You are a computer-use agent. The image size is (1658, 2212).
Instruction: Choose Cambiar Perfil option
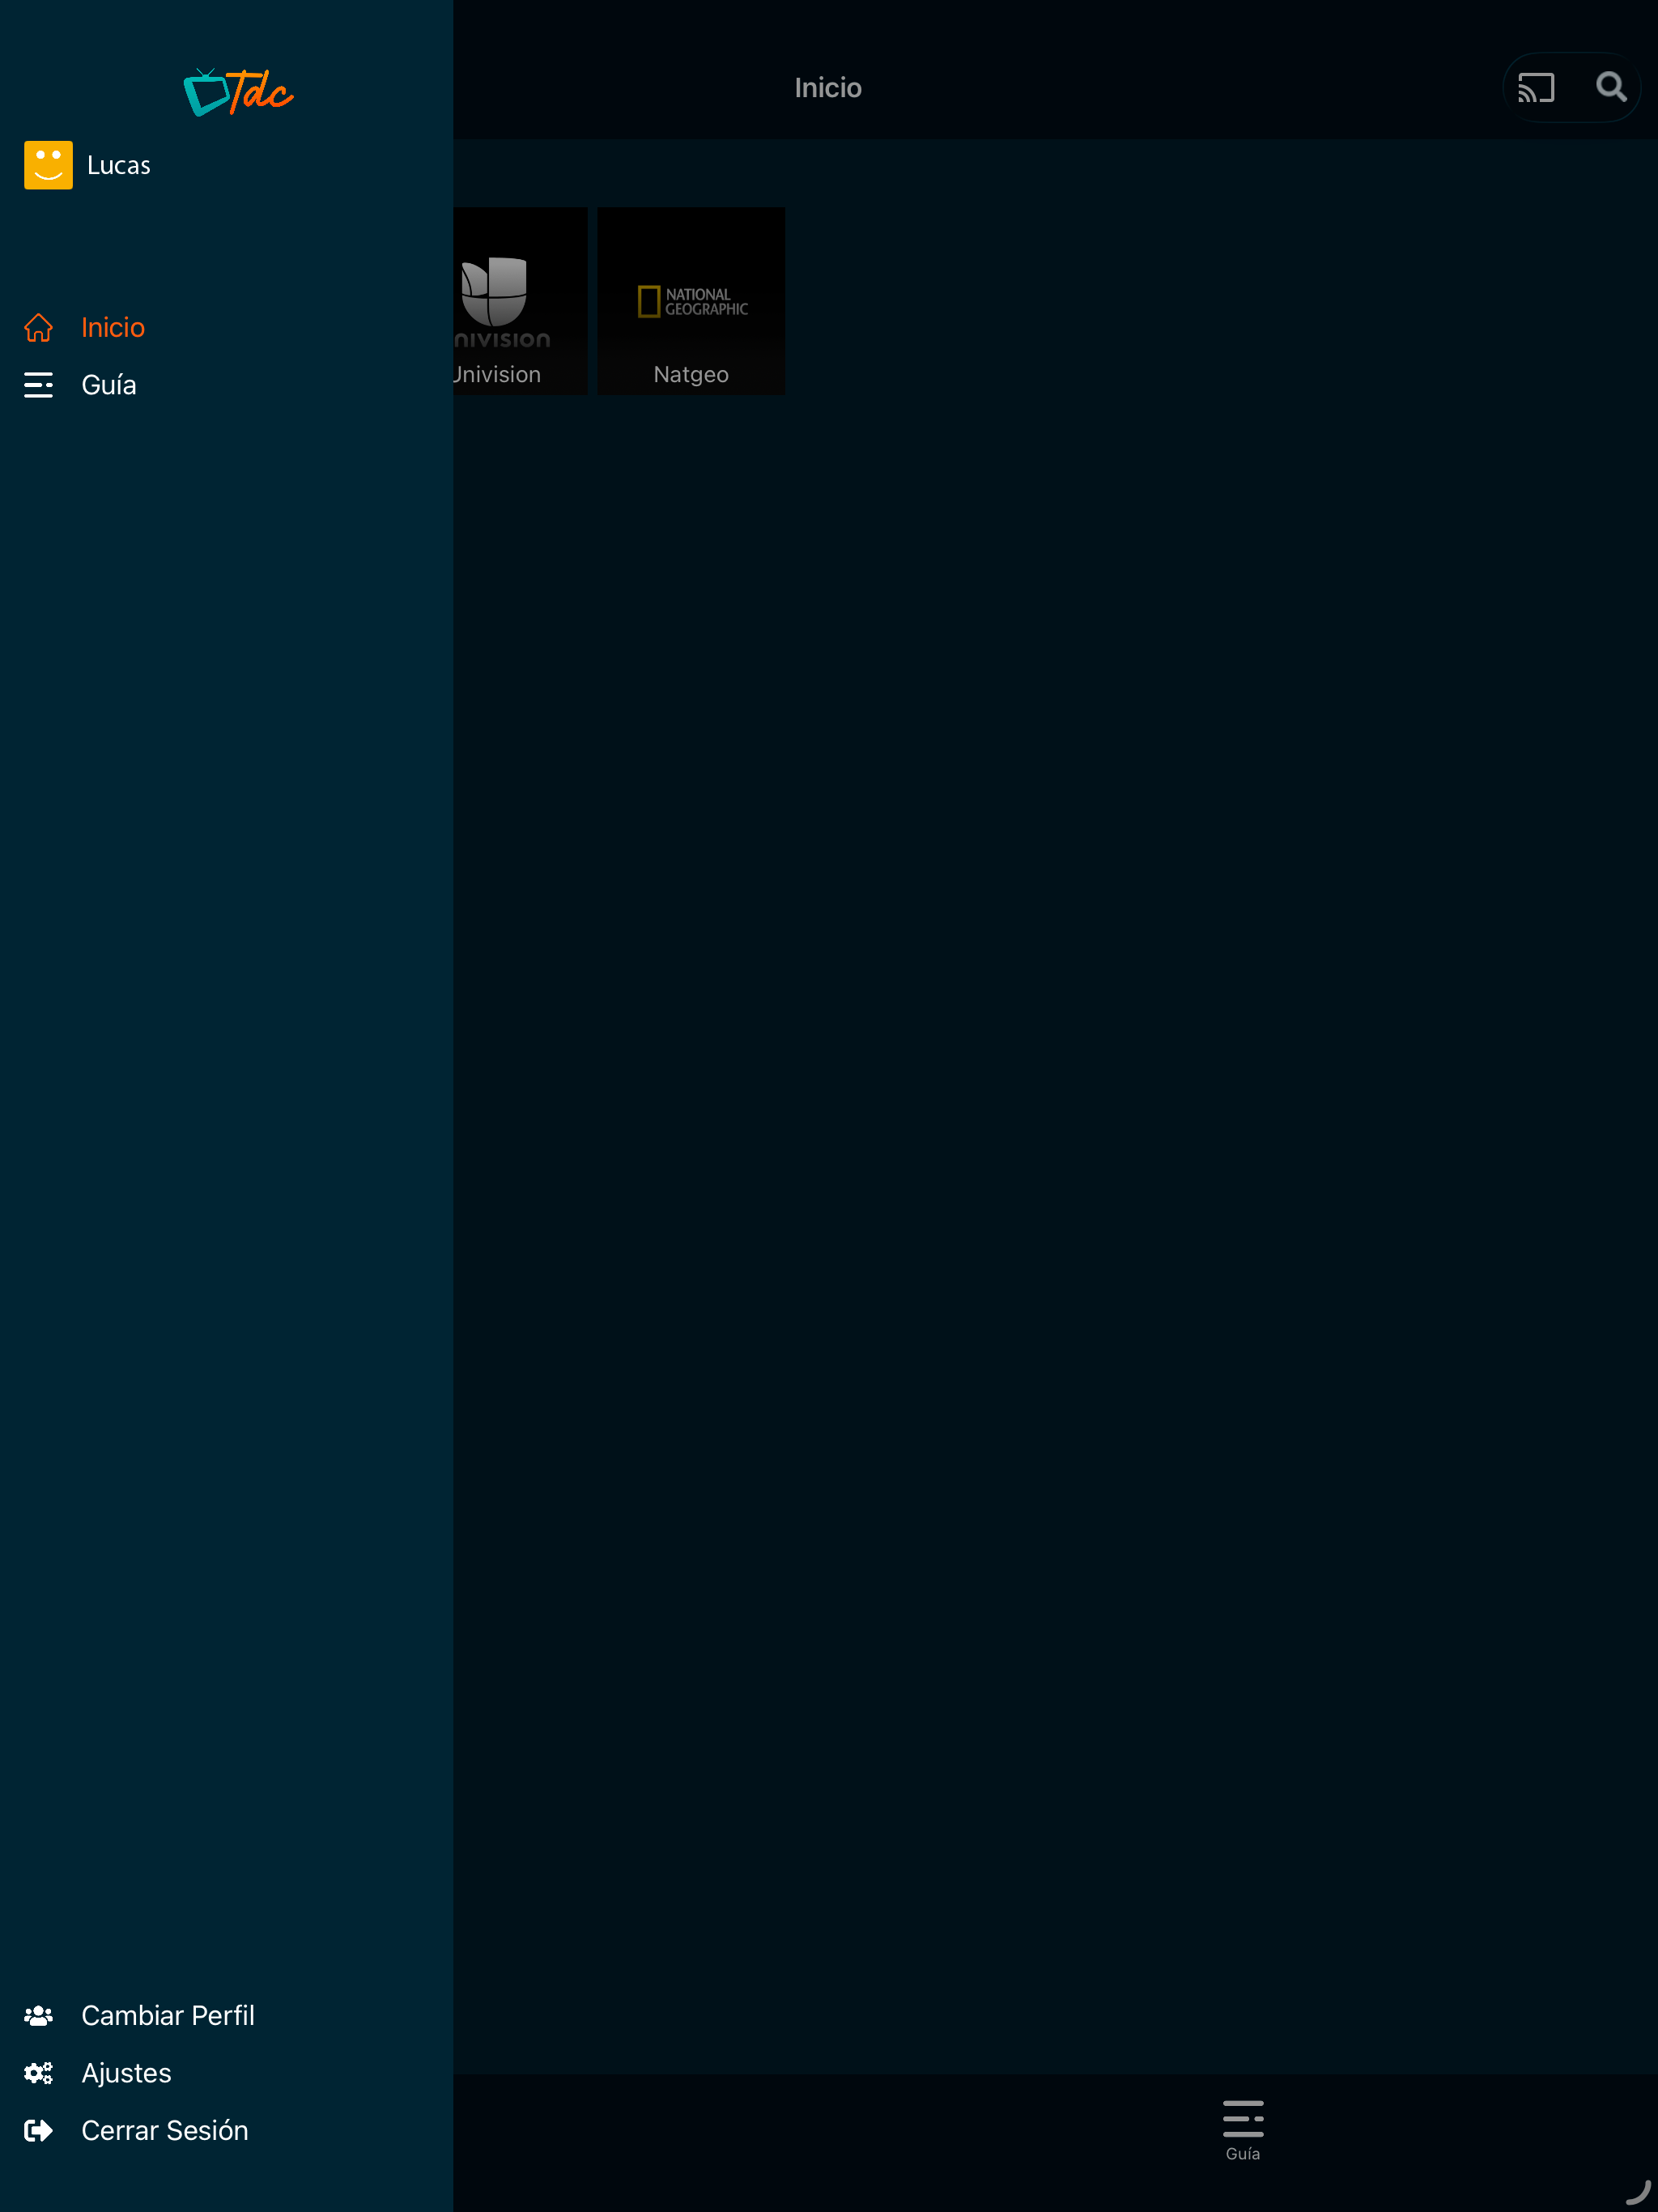168,2016
